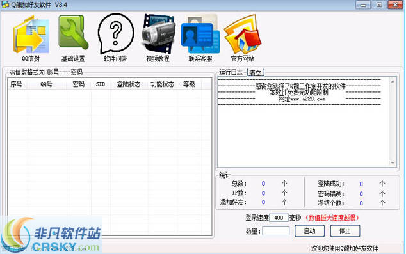Open 官方网站 house icon
The width and height of the screenshot is (406, 254).
pyautogui.click(x=243, y=35)
